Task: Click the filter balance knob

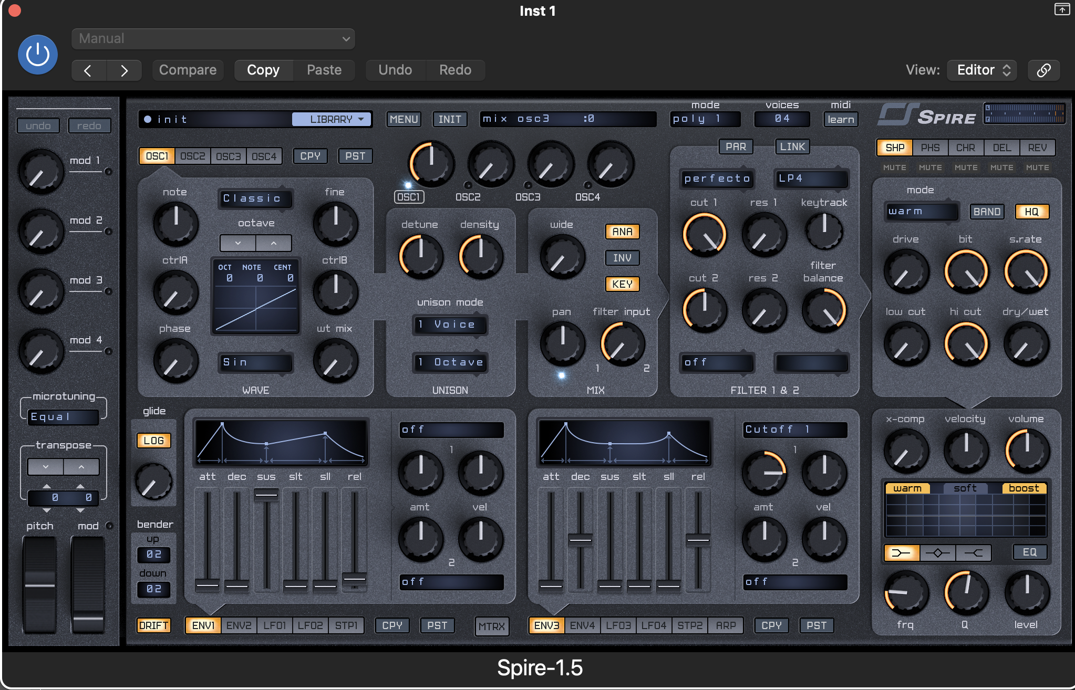Action: [x=824, y=310]
